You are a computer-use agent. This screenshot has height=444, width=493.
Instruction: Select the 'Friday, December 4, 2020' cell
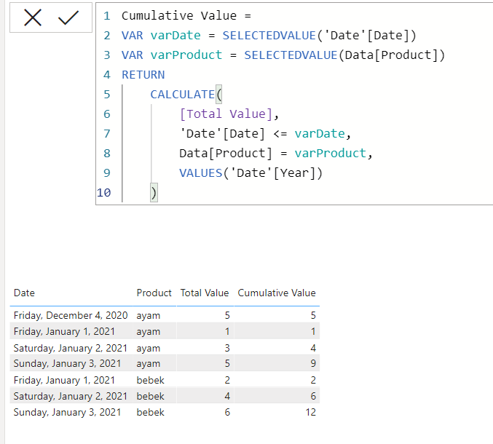(71, 315)
